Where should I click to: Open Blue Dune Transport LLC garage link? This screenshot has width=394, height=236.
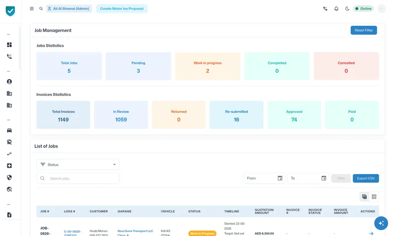point(135,231)
